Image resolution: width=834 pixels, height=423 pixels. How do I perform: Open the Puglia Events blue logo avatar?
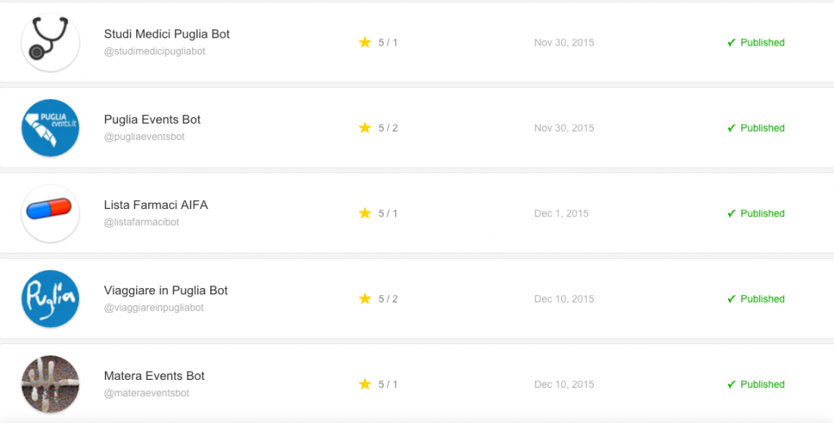[50, 128]
